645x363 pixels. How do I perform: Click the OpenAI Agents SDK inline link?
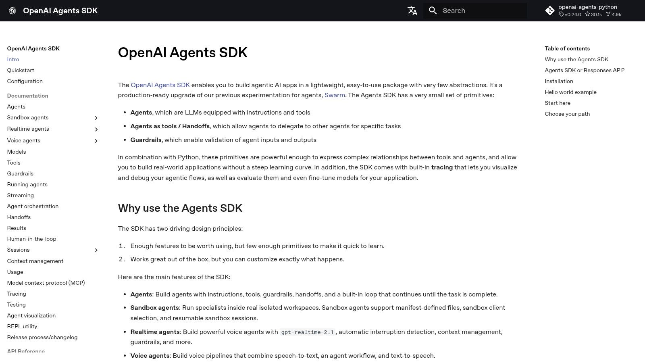pyautogui.click(x=160, y=85)
